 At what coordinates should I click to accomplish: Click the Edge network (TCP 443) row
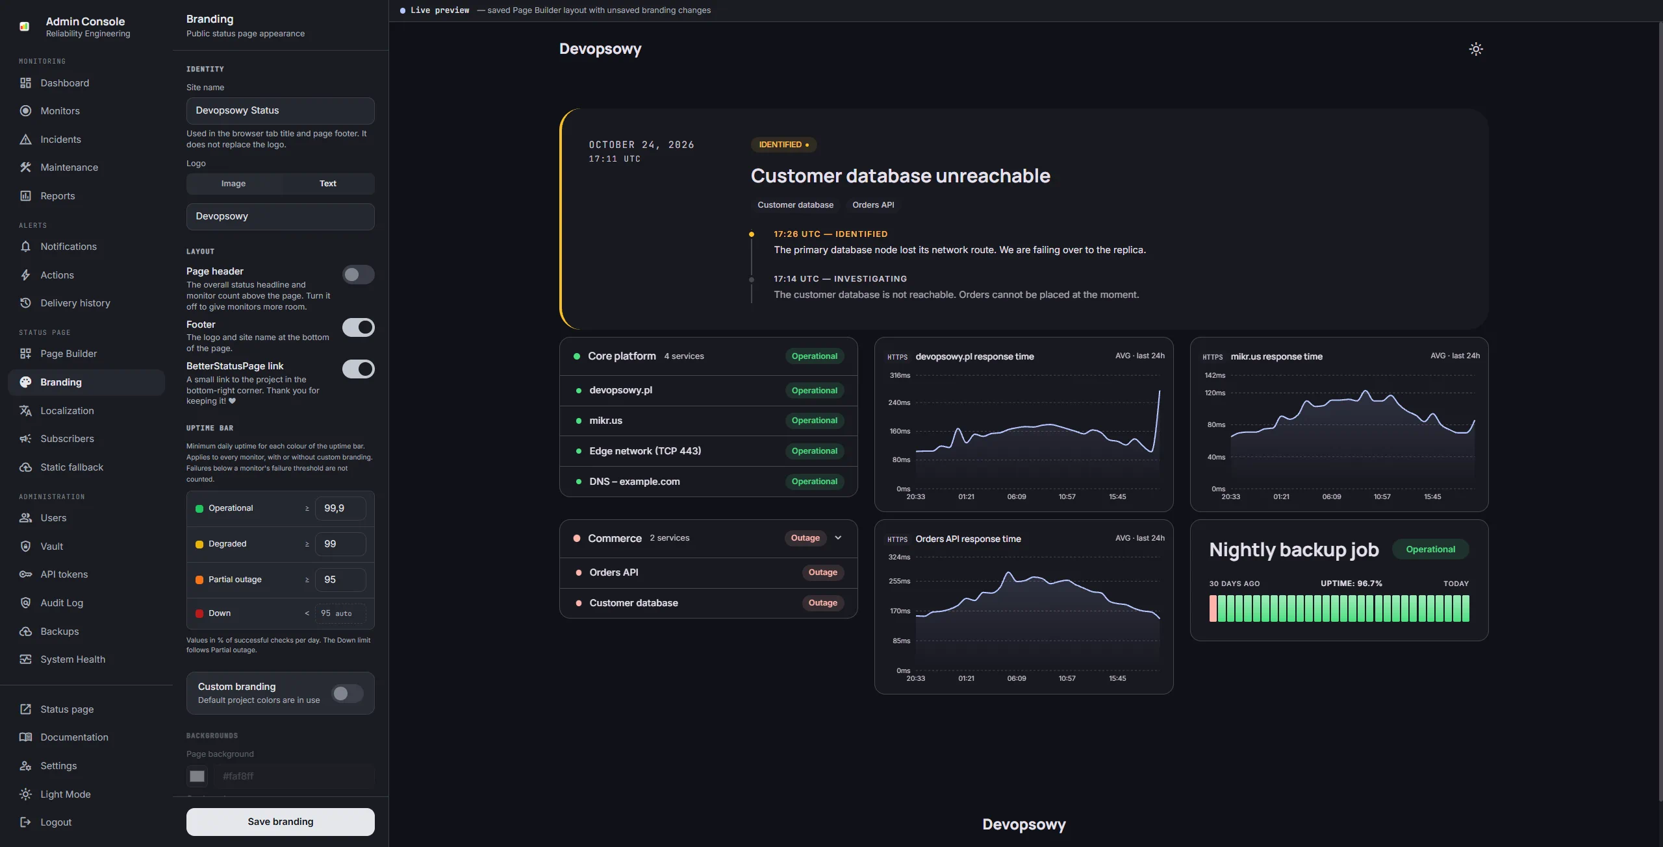[708, 451]
